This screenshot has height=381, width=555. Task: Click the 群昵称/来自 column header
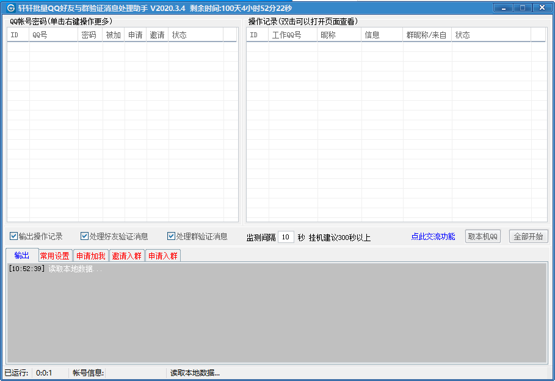(427, 35)
